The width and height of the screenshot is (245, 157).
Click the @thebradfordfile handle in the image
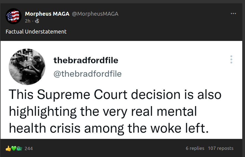click(x=87, y=74)
